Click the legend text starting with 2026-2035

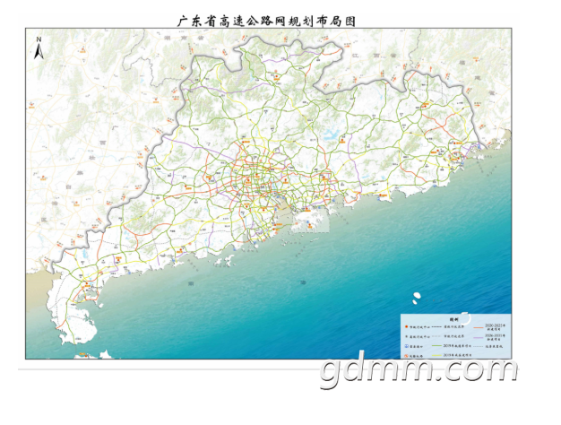(x=496, y=337)
